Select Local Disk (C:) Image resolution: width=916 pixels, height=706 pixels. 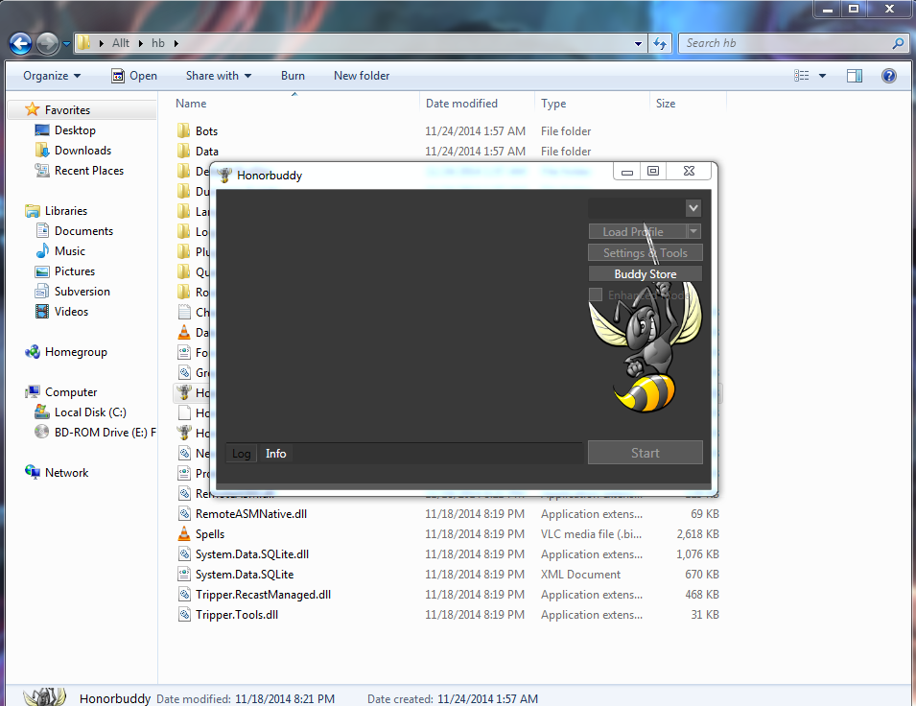[90, 412]
